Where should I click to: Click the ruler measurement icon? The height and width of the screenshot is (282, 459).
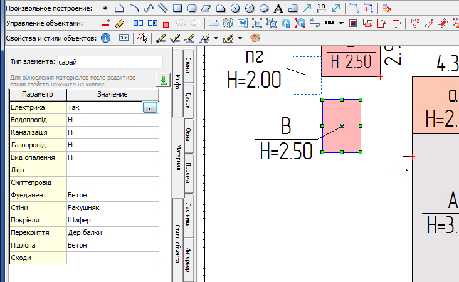tap(120, 23)
